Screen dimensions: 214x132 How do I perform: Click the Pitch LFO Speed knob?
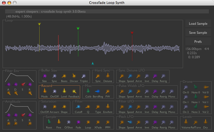point(130,122)
